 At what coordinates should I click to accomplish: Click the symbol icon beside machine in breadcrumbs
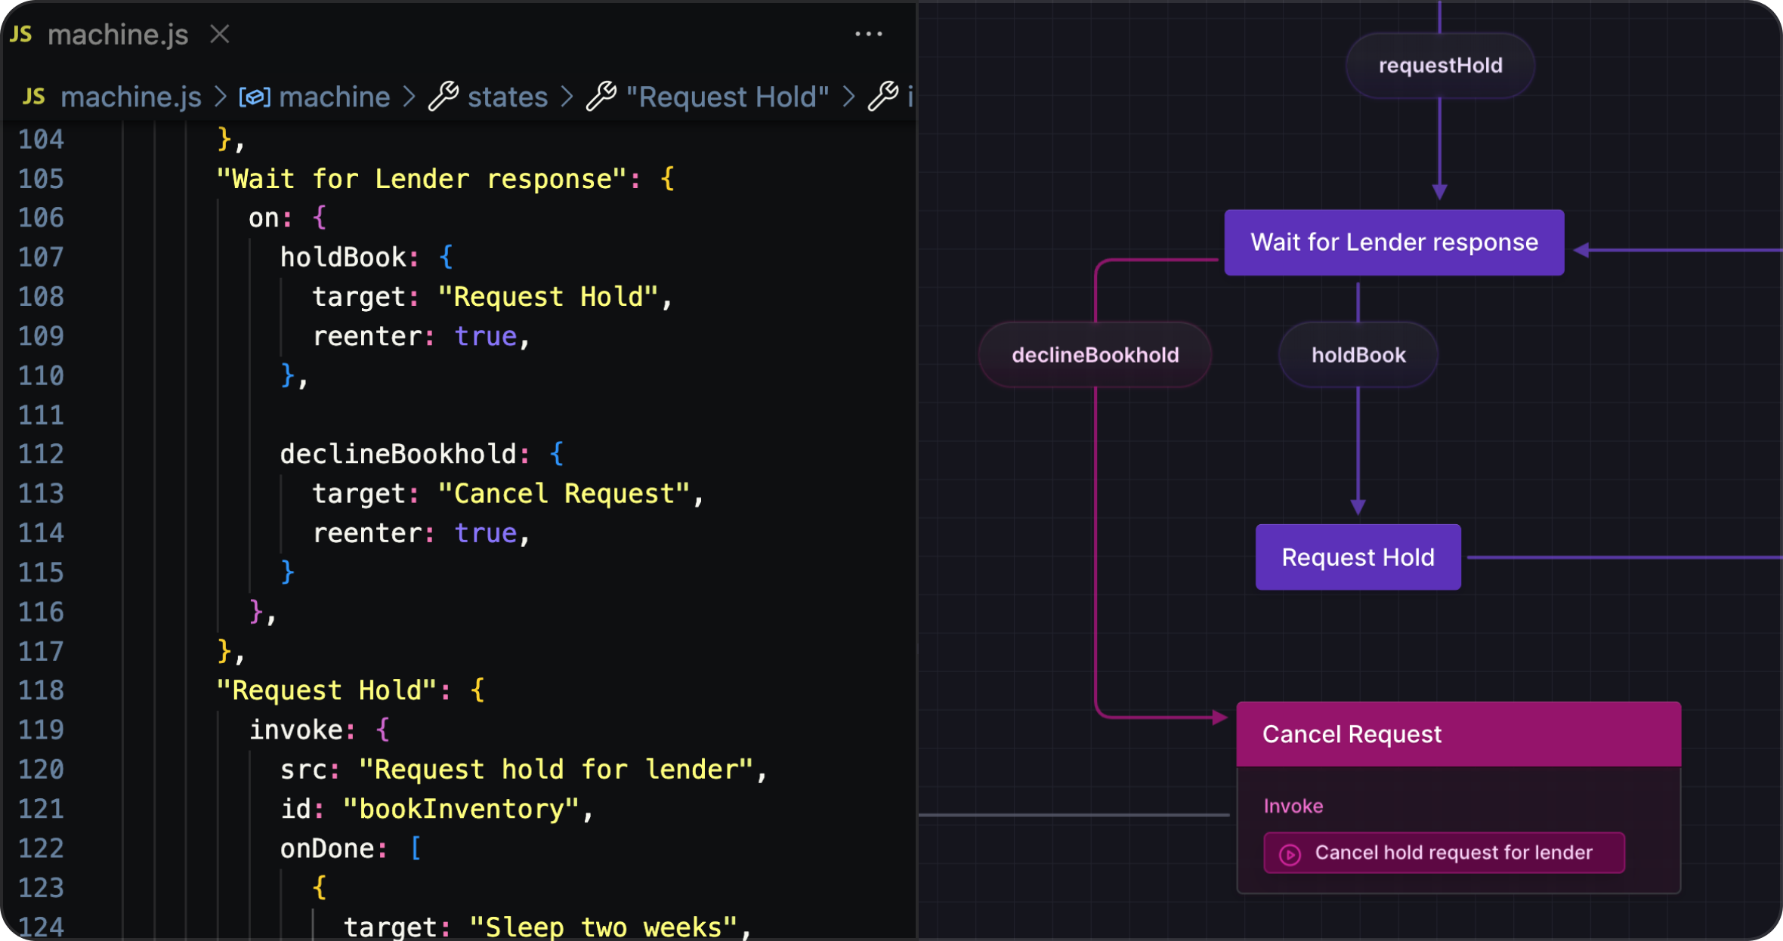pos(255,97)
